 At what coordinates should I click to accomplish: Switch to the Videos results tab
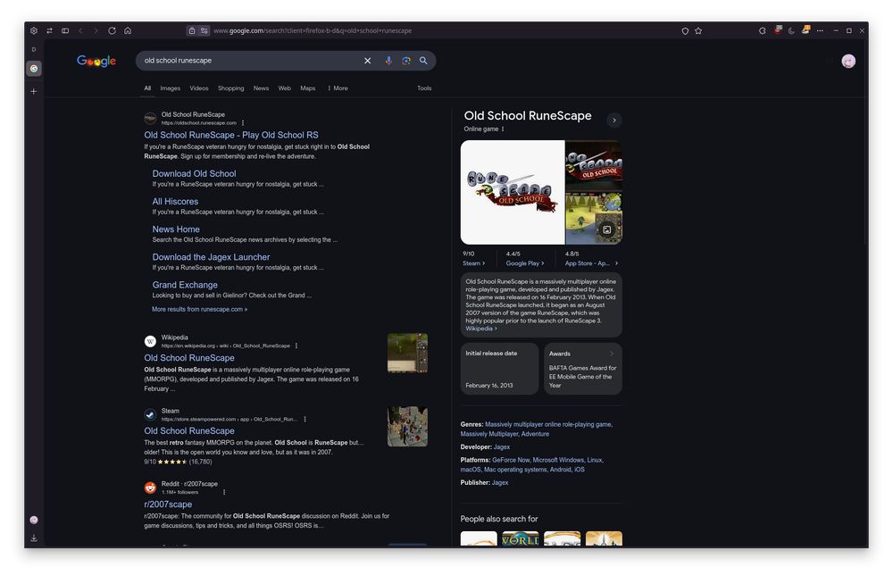[x=199, y=88]
